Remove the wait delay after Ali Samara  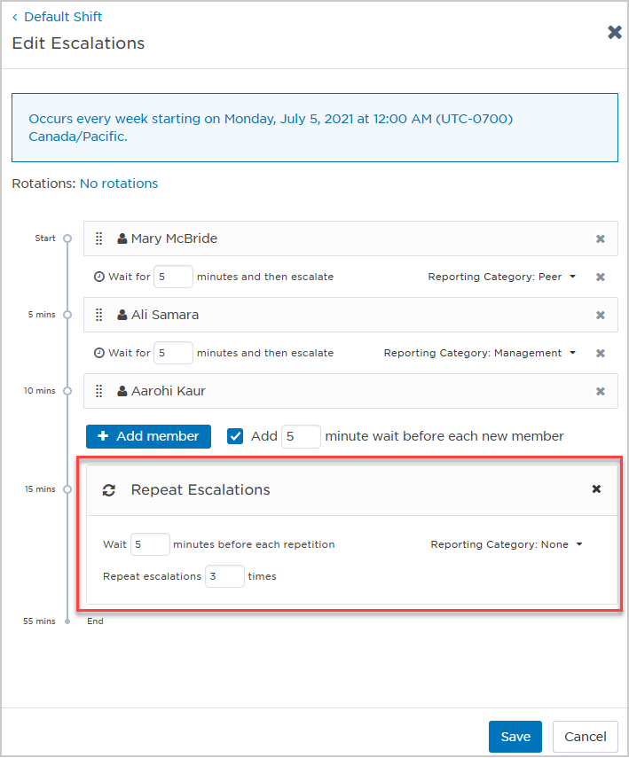click(x=601, y=354)
